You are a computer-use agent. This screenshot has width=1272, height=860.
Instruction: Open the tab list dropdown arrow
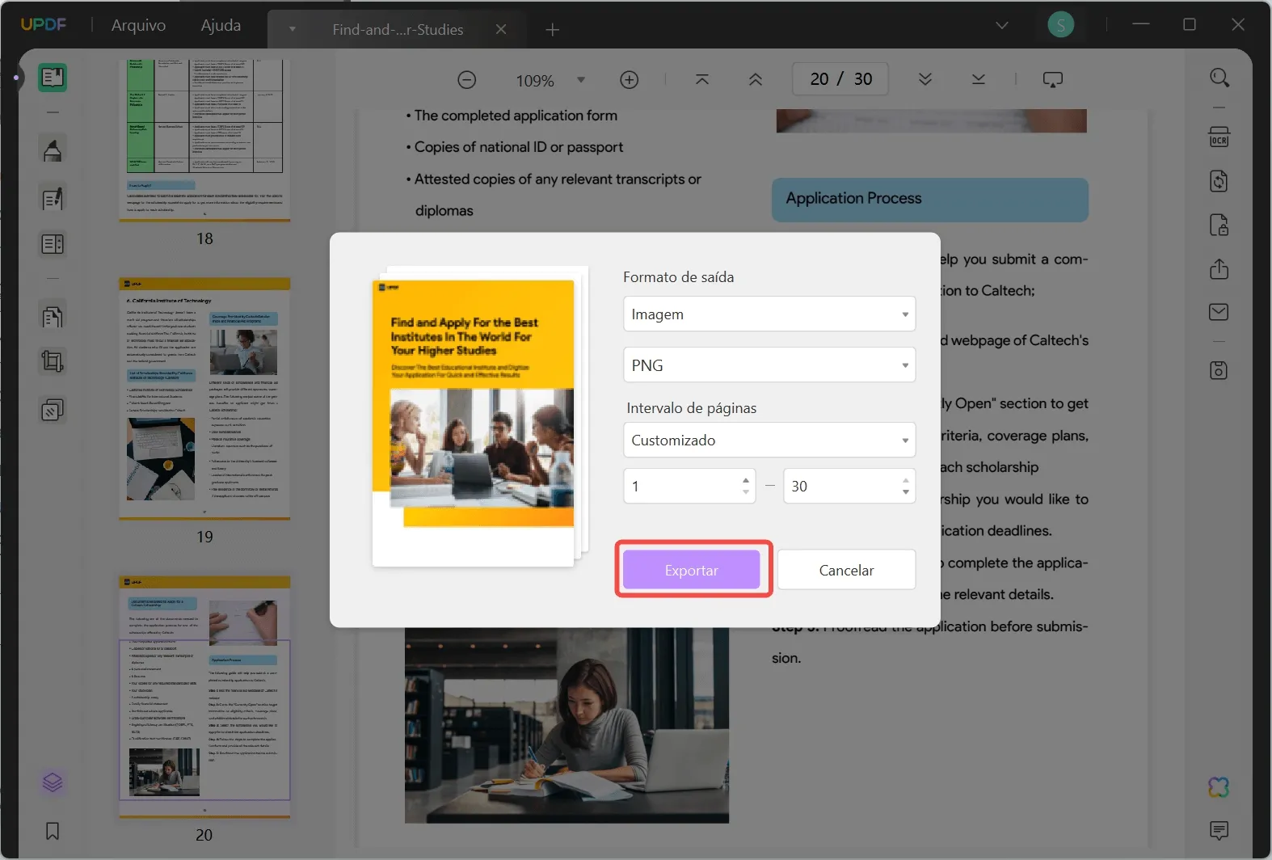pyautogui.click(x=293, y=29)
